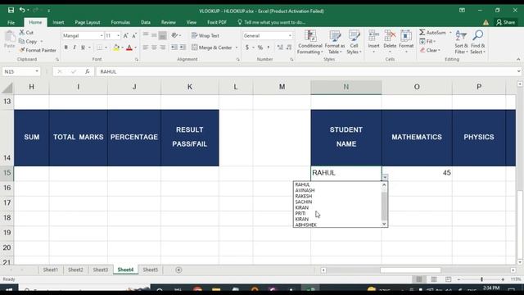Click the Font Color red A swatch
524x295 pixels.
point(129,48)
